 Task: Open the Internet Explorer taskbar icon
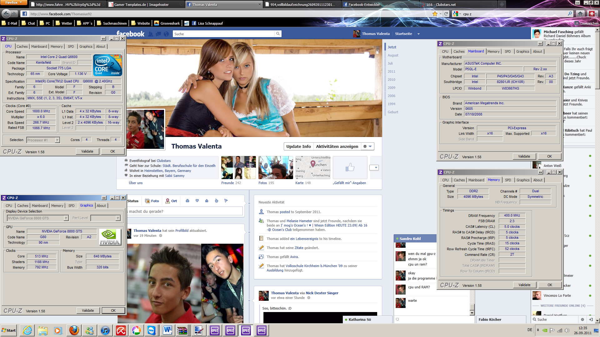pyautogui.click(x=27, y=330)
